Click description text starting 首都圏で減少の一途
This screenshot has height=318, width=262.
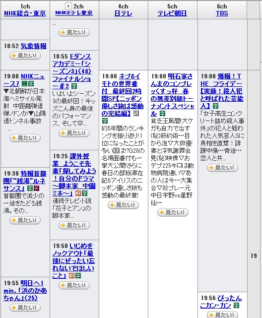24,203
